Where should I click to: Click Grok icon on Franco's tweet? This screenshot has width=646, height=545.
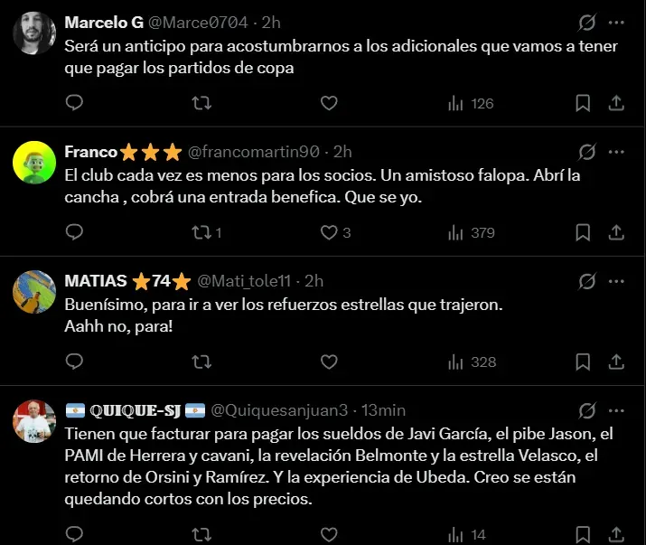[x=586, y=151]
